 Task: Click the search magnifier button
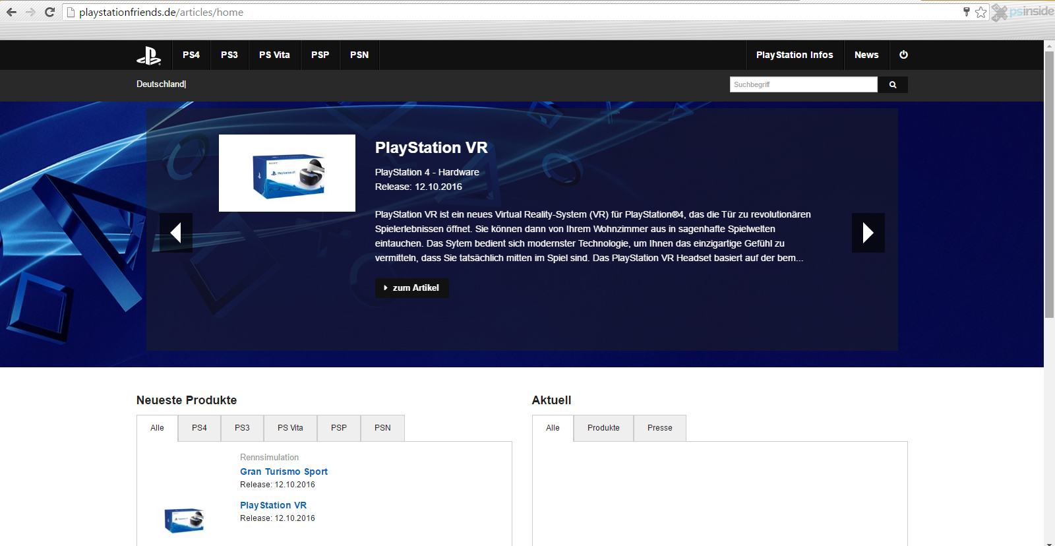point(893,84)
